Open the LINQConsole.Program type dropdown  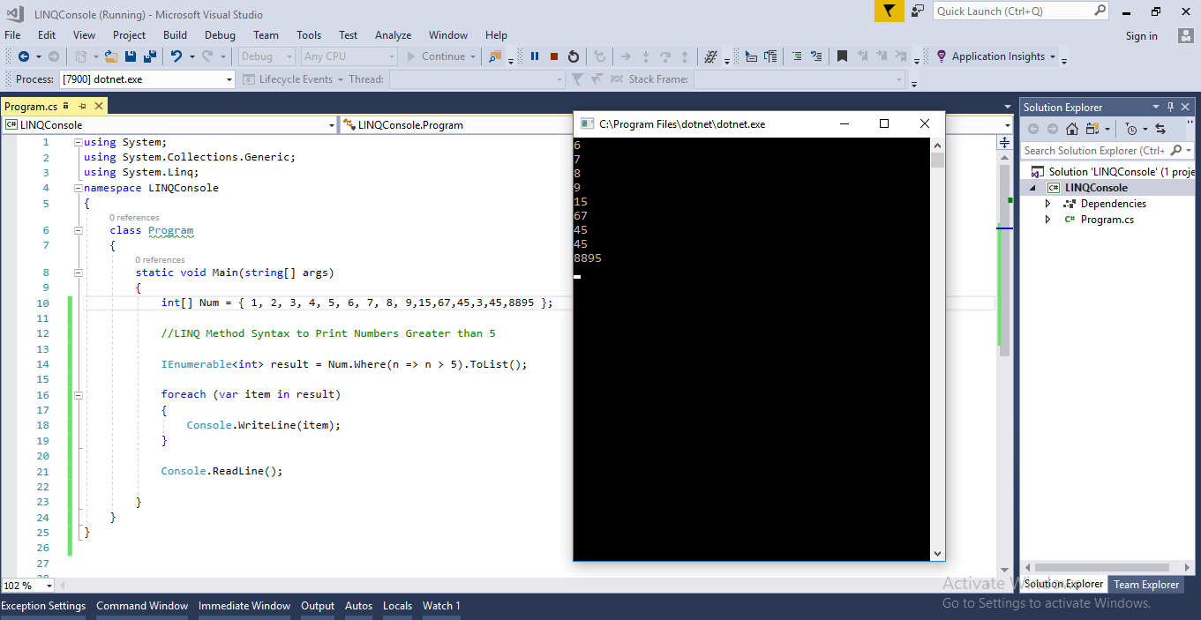pos(1008,125)
